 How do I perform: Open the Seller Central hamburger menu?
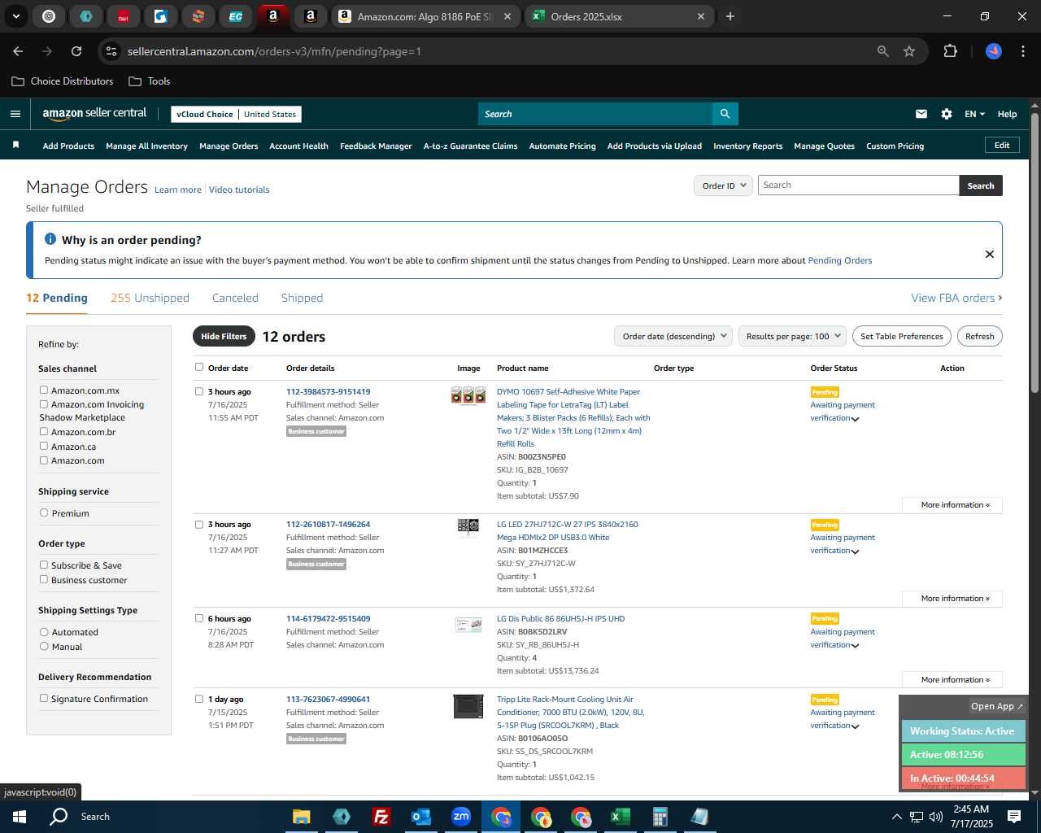(15, 114)
